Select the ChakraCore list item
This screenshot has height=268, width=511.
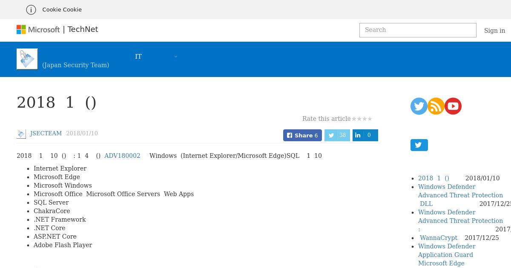(52, 211)
